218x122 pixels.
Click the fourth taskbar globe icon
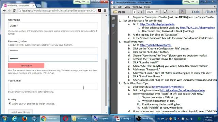click(34, 119)
